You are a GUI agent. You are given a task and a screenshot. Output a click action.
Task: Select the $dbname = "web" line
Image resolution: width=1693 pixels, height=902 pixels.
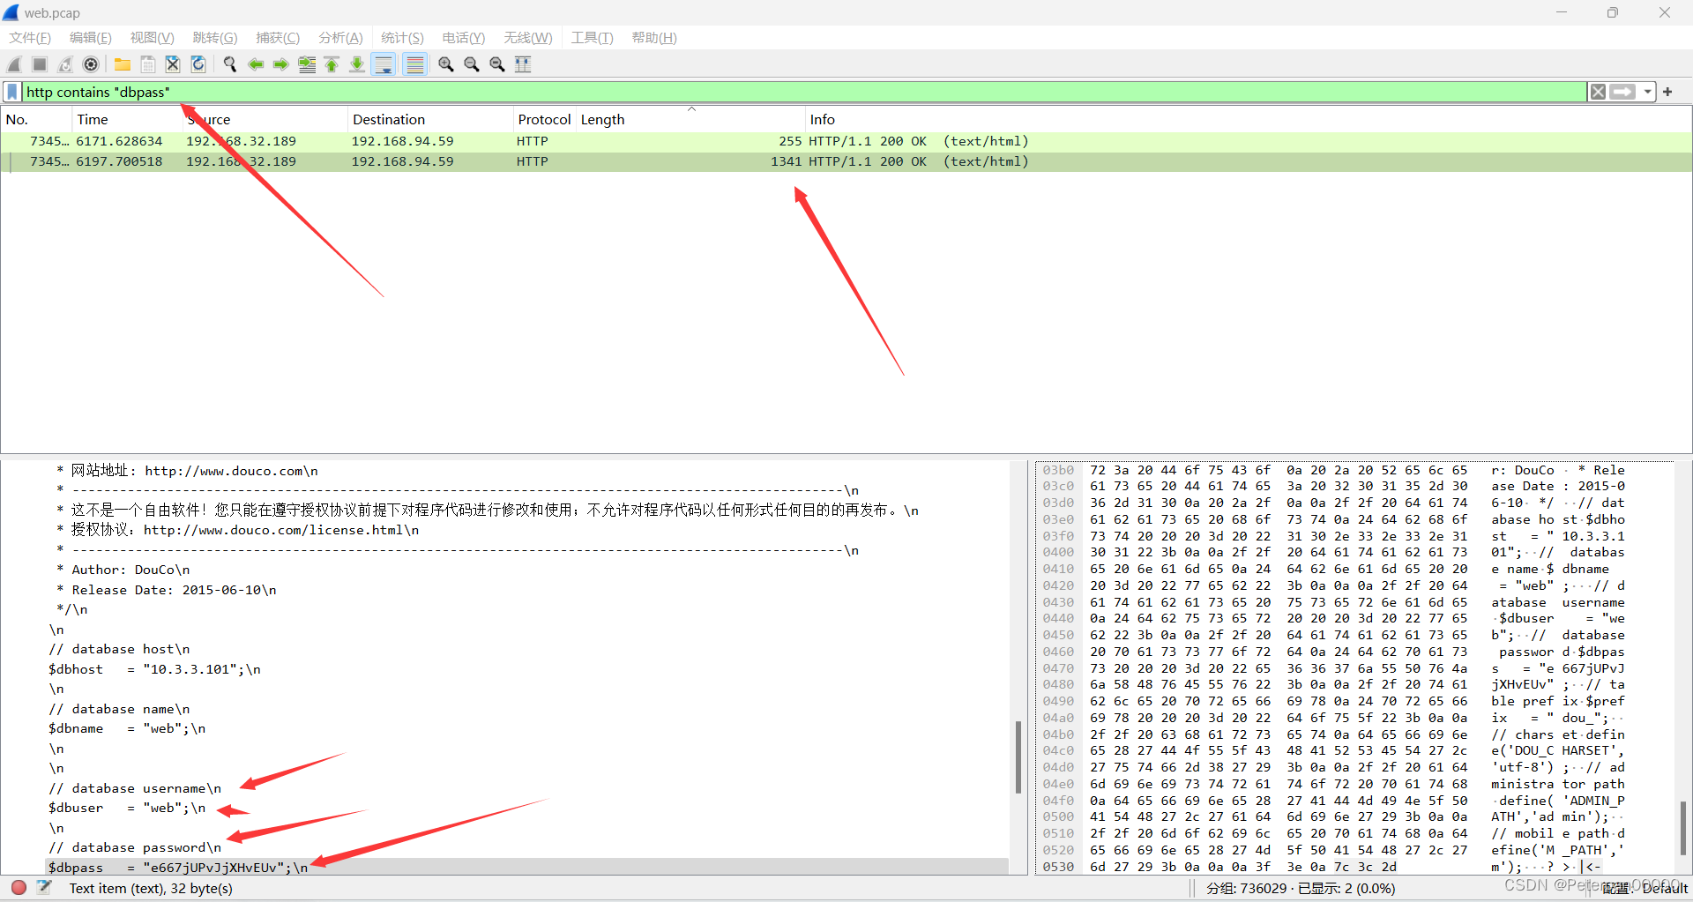click(x=126, y=728)
